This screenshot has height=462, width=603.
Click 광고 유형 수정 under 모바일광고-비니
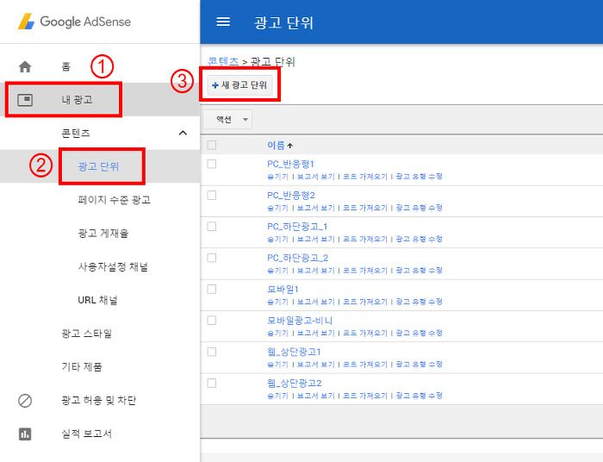[x=420, y=333]
